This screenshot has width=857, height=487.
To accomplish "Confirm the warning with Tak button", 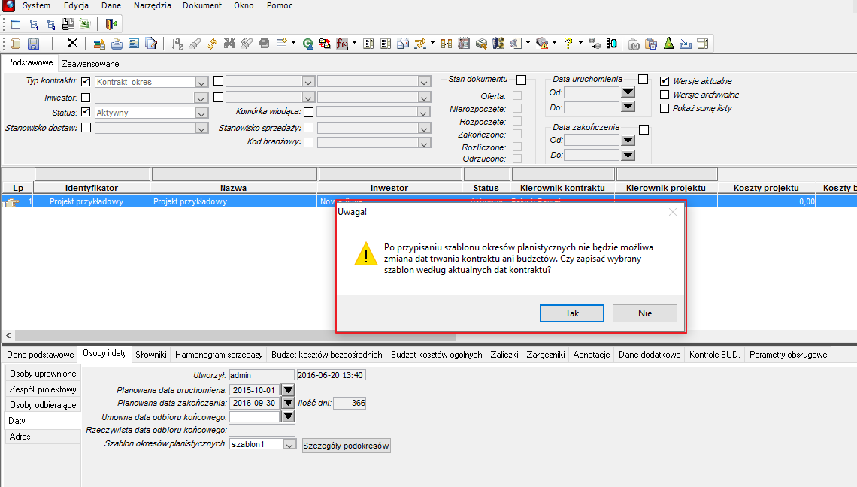I will point(571,313).
